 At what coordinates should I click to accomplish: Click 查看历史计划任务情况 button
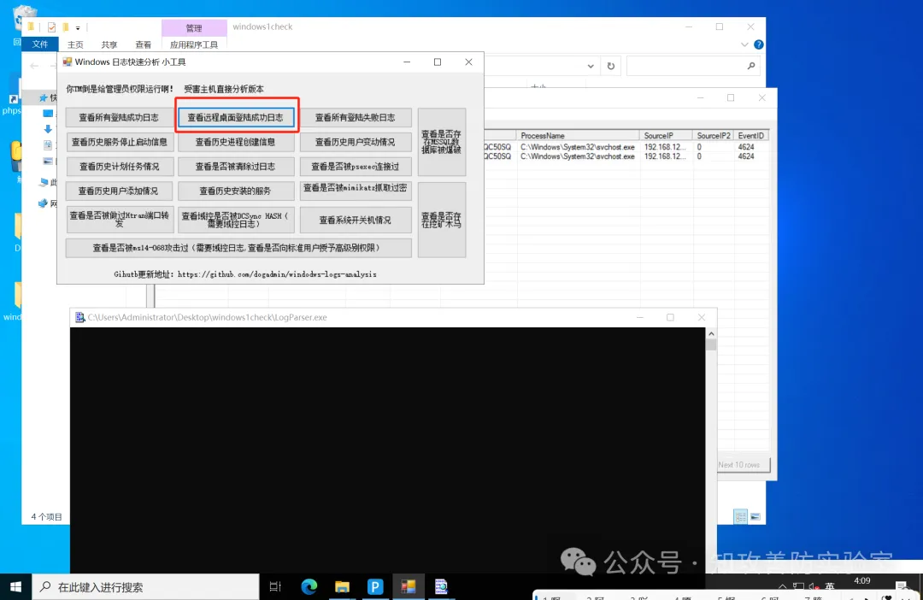click(120, 167)
